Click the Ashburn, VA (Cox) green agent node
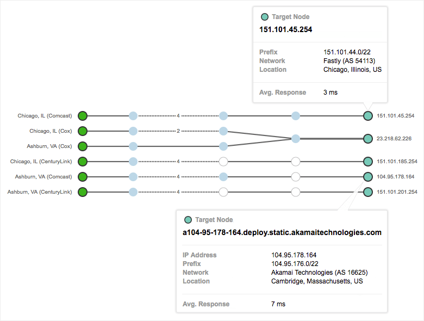The image size is (424, 321). (x=83, y=146)
